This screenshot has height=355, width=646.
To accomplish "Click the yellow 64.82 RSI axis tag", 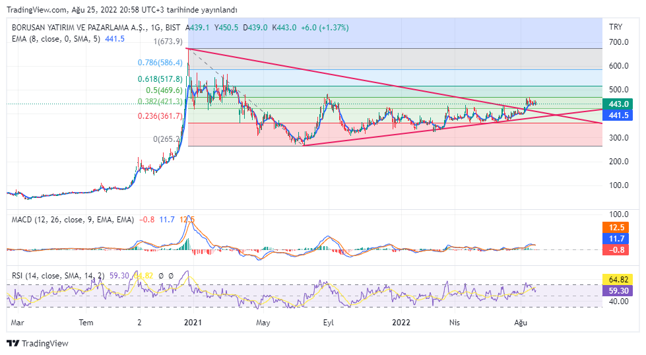I will (x=617, y=279).
